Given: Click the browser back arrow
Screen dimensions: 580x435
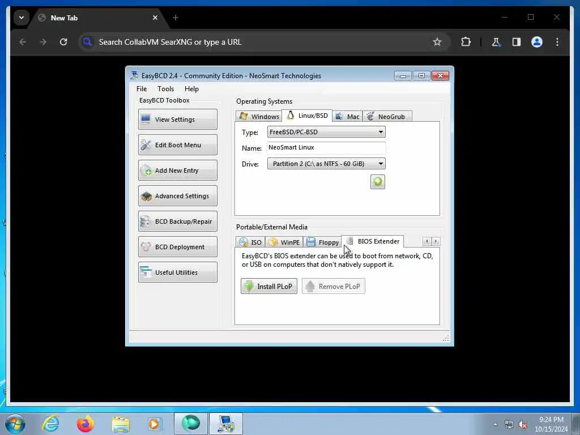Looking at the screenshot, I should point(23,42).
